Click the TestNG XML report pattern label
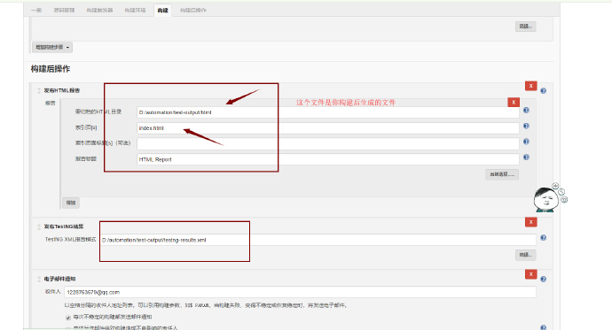 (x=70, y=240)
